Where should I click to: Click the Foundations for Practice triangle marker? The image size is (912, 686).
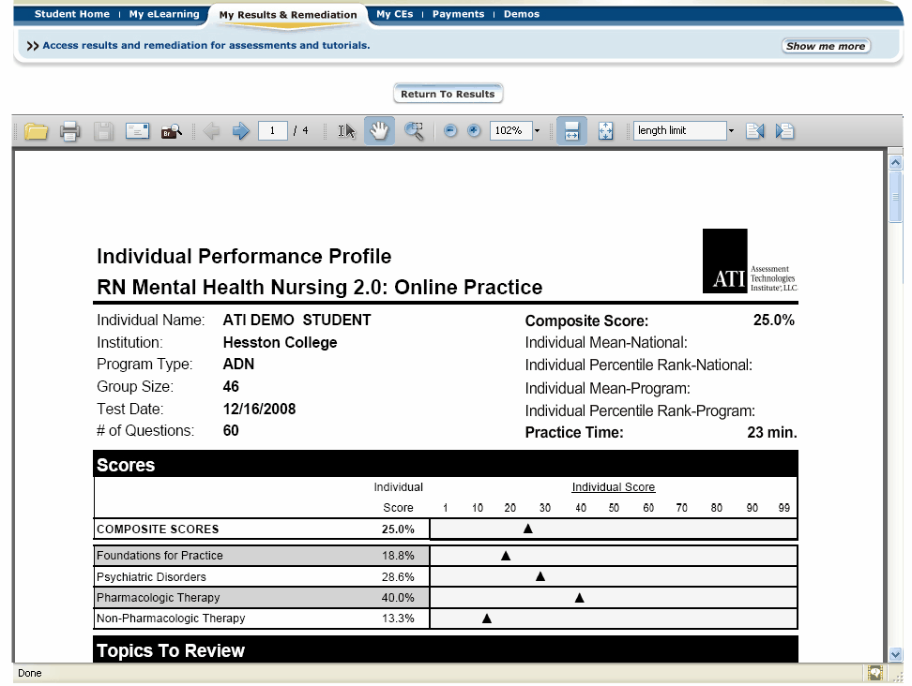pyautogui.click(x=506, y=556)
